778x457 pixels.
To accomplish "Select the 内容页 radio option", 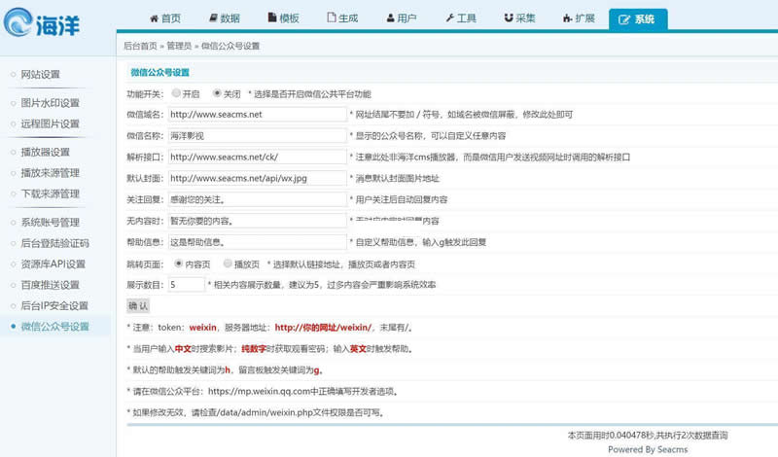I will [x=178, y=263].
